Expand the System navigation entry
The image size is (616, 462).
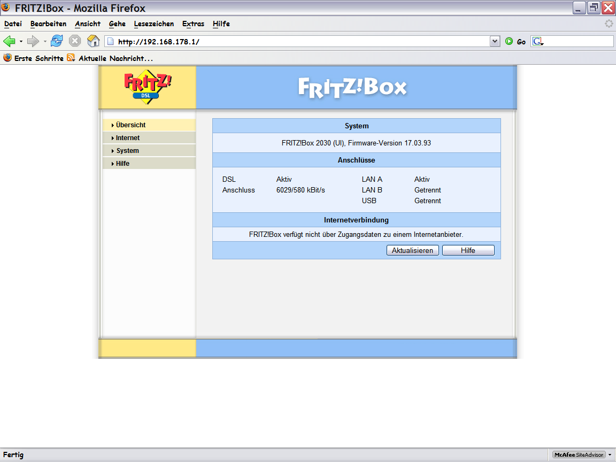[x=149, y=150]
